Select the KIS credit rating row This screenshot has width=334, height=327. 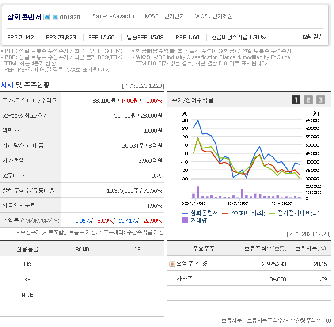point(82,264)
